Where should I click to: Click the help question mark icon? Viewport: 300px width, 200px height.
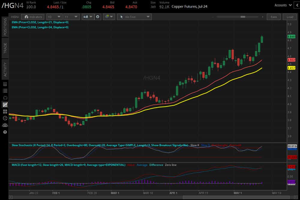point(5,132)
